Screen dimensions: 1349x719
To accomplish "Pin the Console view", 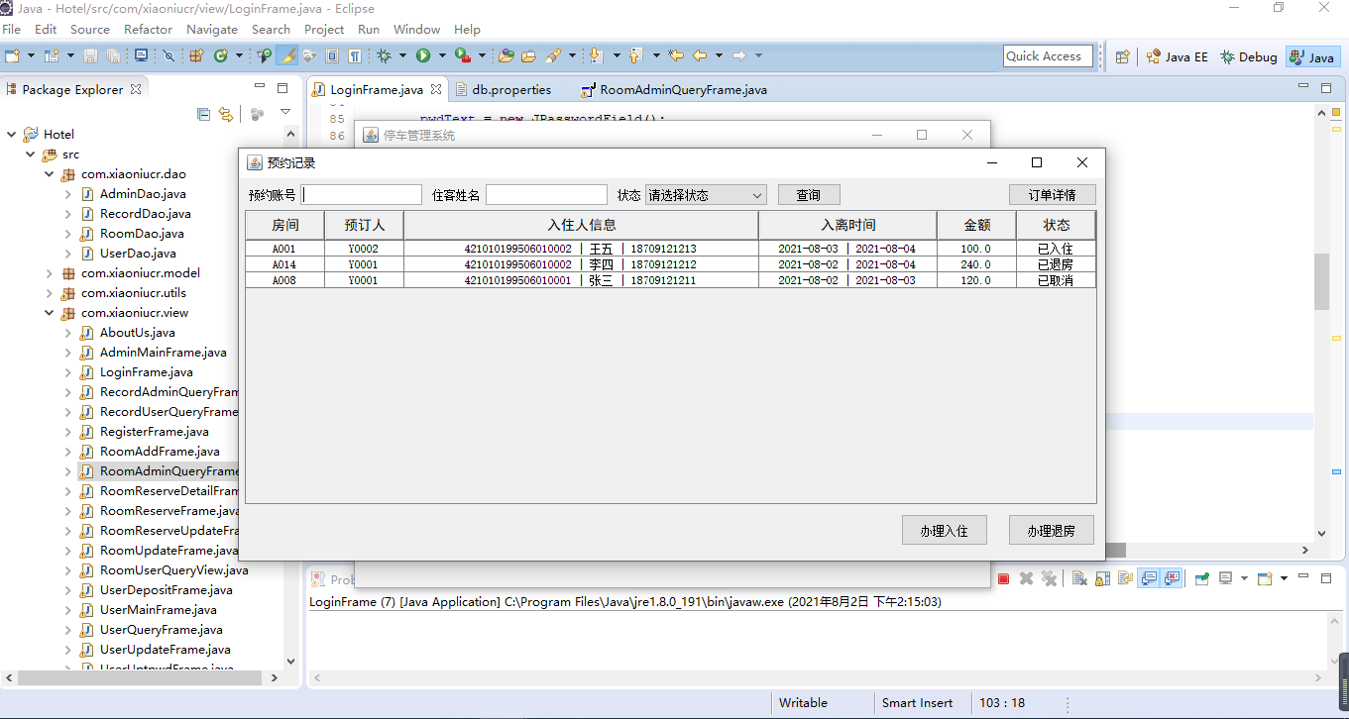I will pos(1201,578).
